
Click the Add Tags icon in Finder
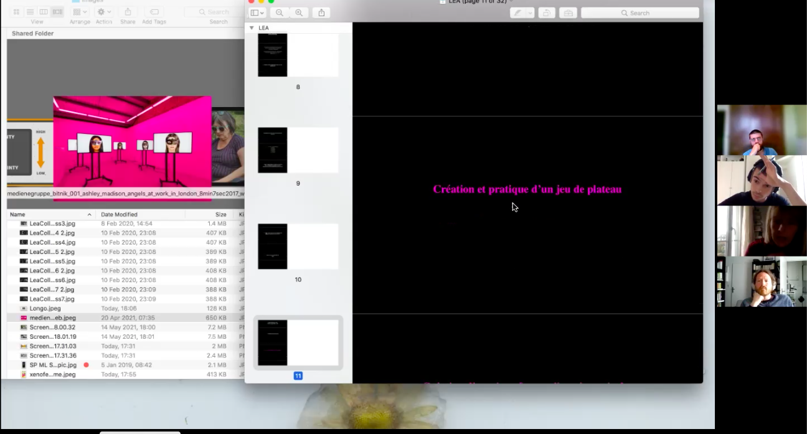click(154, 12)
